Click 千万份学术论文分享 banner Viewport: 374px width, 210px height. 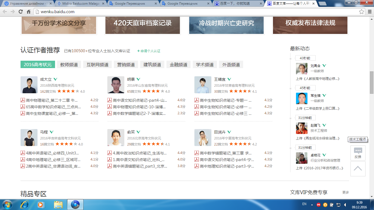[x=59, y=25]
